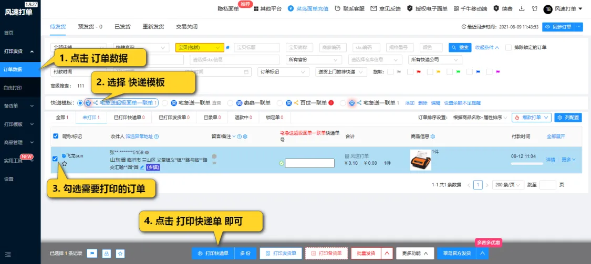Viewport: 591px width, 264px height.
Task: Open the 所有快递公司 dropdown
Action: (435, 59)
